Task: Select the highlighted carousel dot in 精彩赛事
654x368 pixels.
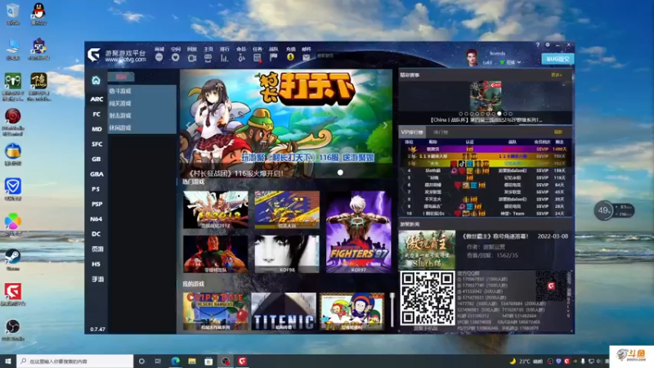Action: tap(499, 114)
